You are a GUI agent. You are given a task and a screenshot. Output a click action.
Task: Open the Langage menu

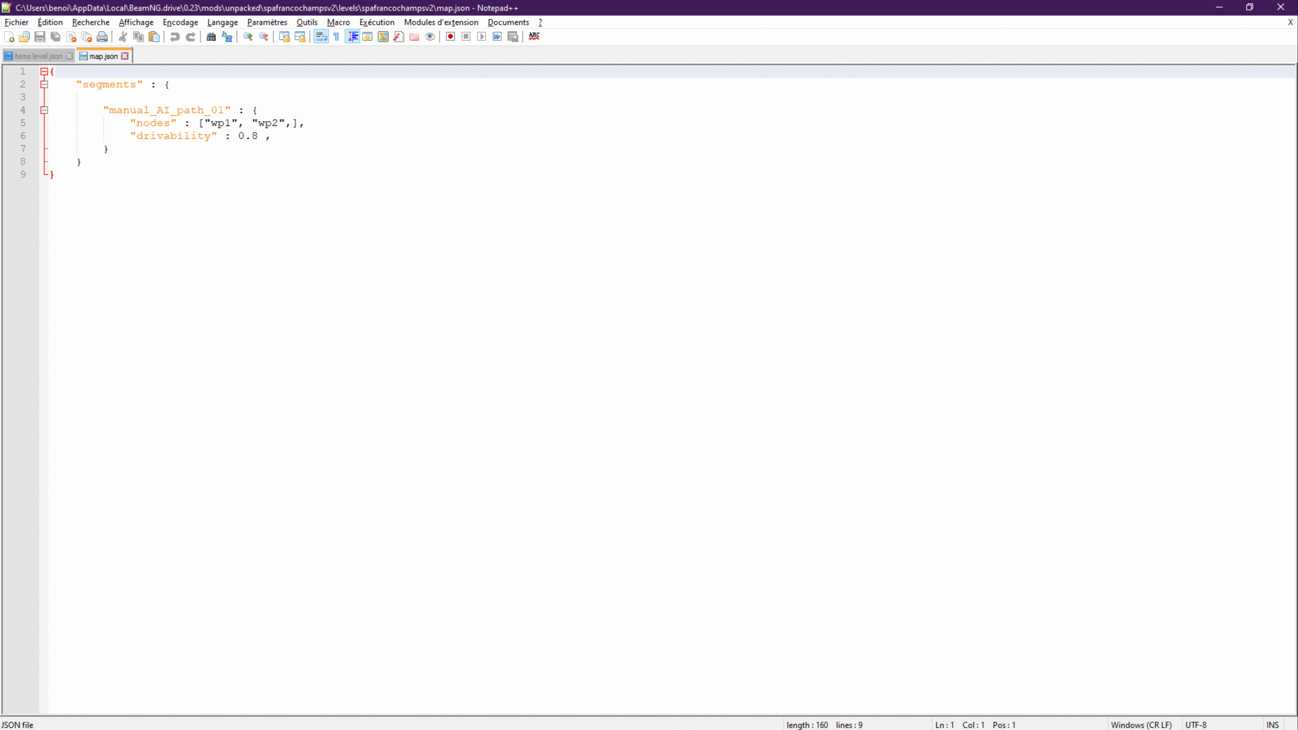(222, 22)
